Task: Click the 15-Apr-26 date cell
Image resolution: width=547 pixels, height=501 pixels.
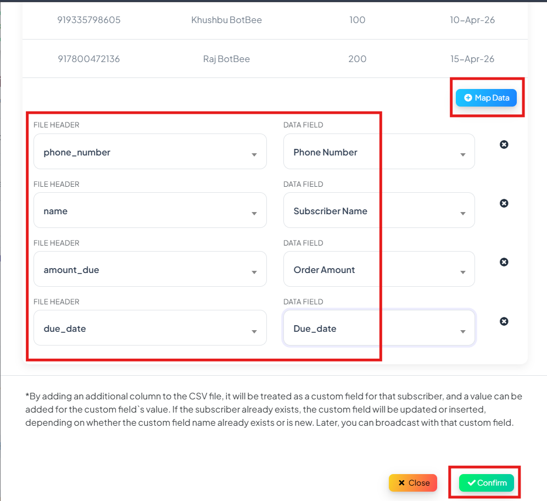Action: point(472,59)
